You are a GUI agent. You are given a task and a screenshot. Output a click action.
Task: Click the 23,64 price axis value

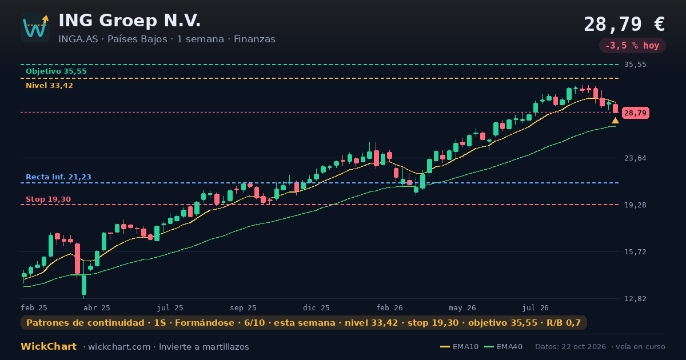click(635, 158)
